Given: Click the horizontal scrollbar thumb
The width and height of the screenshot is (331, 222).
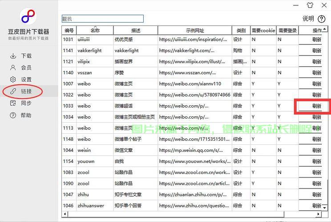Looking at the screenshot, I should 176,214.
